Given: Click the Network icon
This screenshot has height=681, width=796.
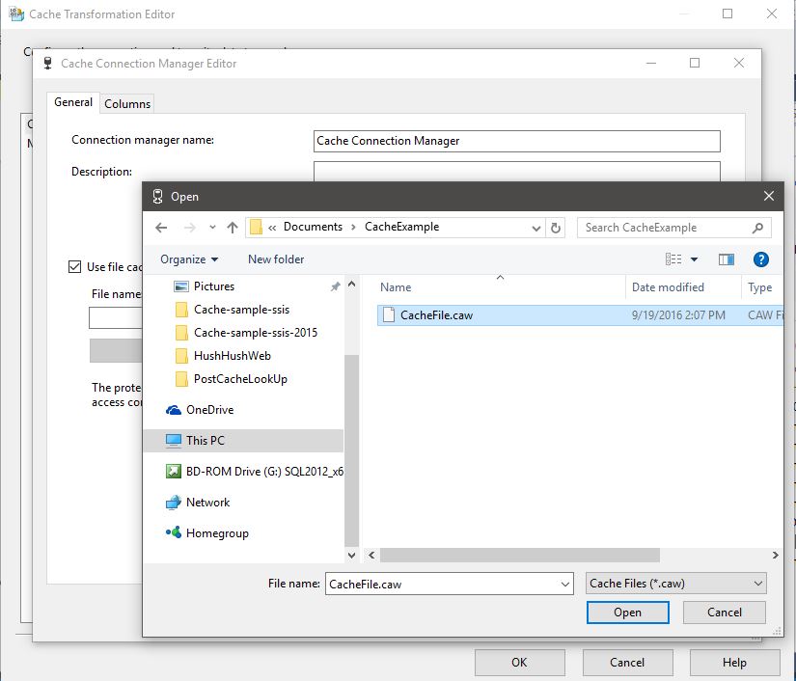Looking at the screenshot, I should (x=174, y=503).
